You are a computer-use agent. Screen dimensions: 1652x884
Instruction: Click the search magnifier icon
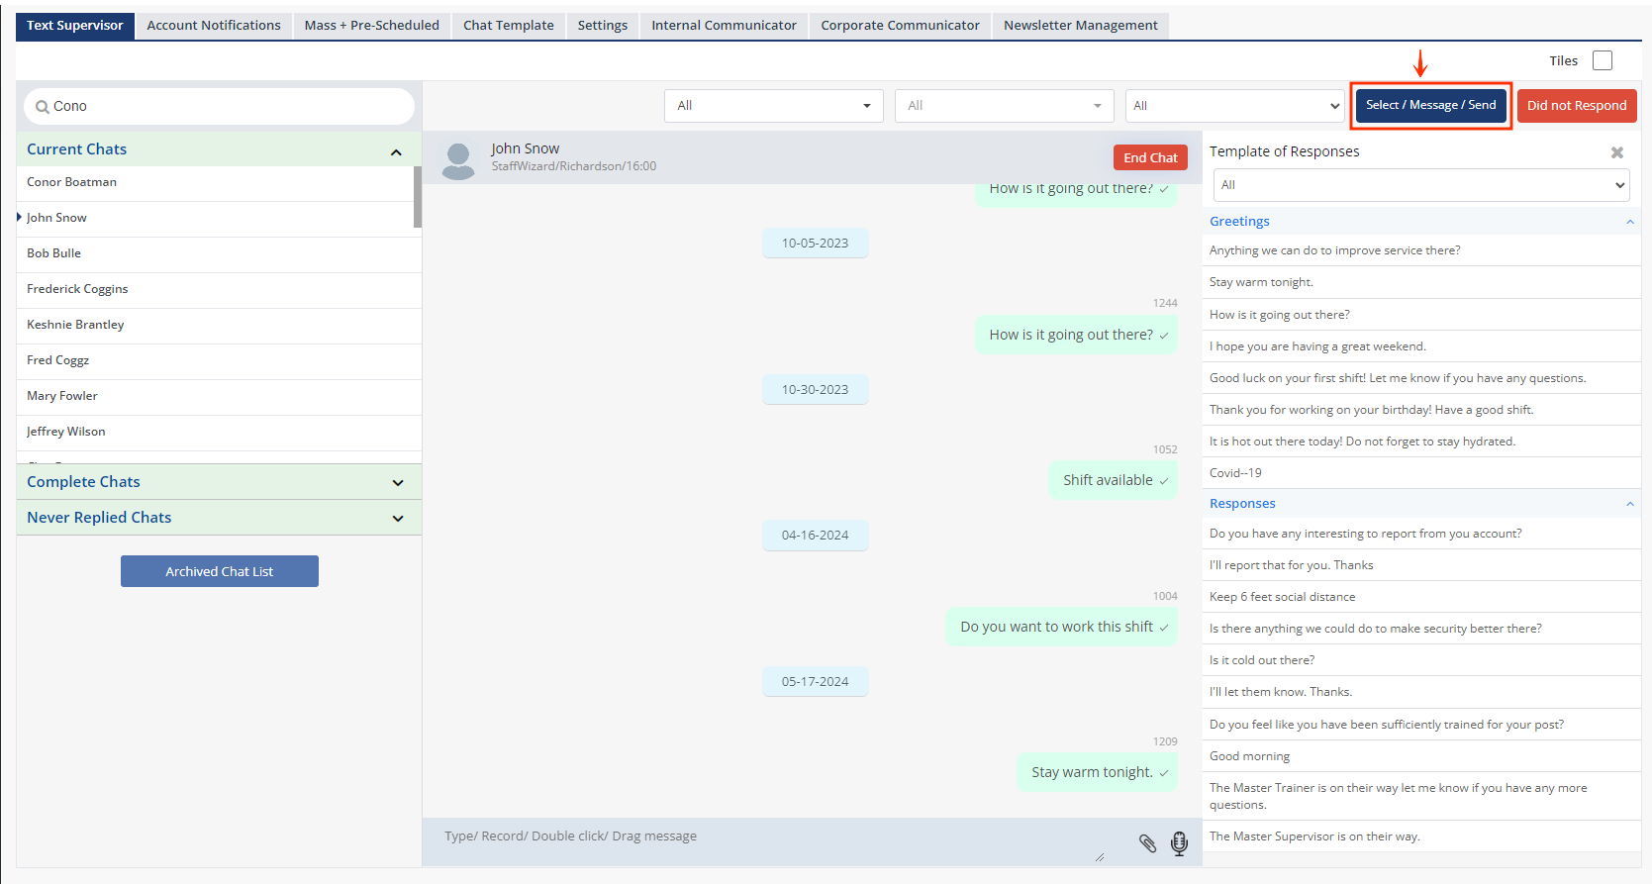coord(42,107)
